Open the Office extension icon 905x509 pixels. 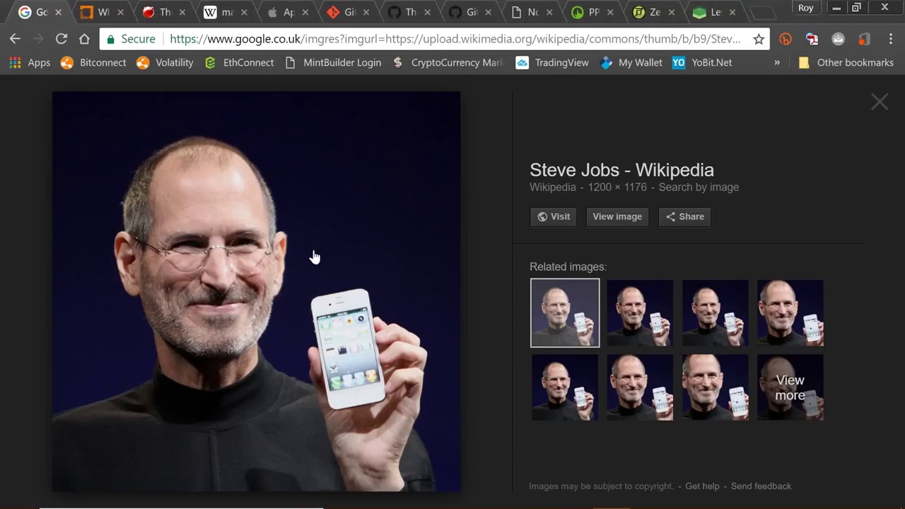864,39
